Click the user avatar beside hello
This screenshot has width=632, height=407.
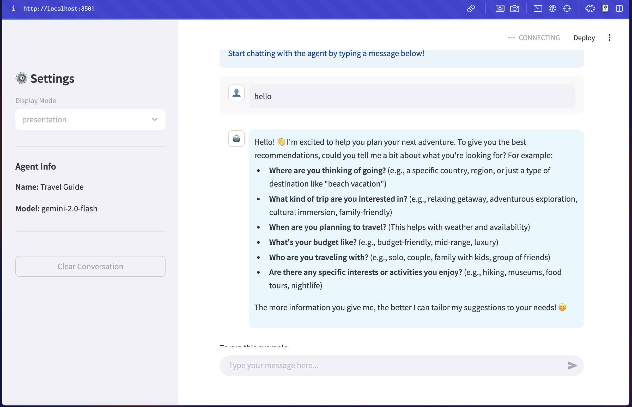click(236, 93)
